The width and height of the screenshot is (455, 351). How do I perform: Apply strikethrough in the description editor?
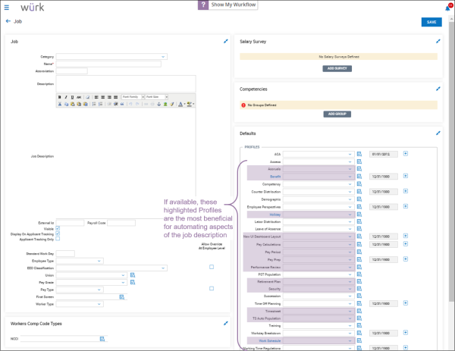pos(79,97)
